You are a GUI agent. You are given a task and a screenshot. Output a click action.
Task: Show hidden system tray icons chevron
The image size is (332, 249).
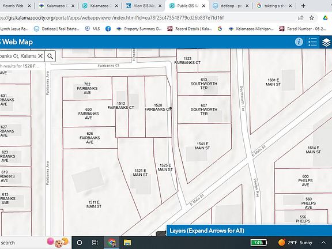(x=323, y=243)
